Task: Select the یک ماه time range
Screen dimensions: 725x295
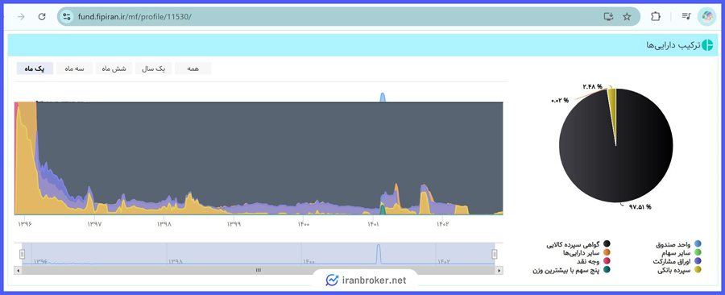Action: 35,69
